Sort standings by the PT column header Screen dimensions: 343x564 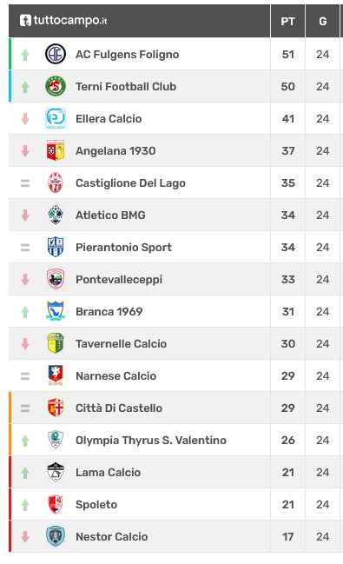(287, 21)
